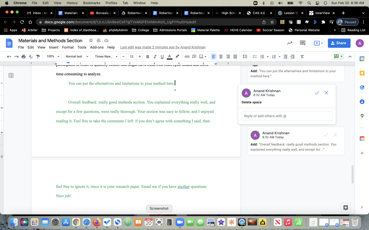Screen dimensions: 369x230
Task: Increase the indent
Action: 293,57
